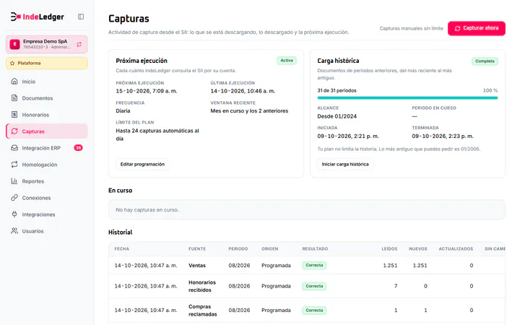Click the Capturar ahora button
The width and height of the screenshot is (520, 325).
click(477, 28)
